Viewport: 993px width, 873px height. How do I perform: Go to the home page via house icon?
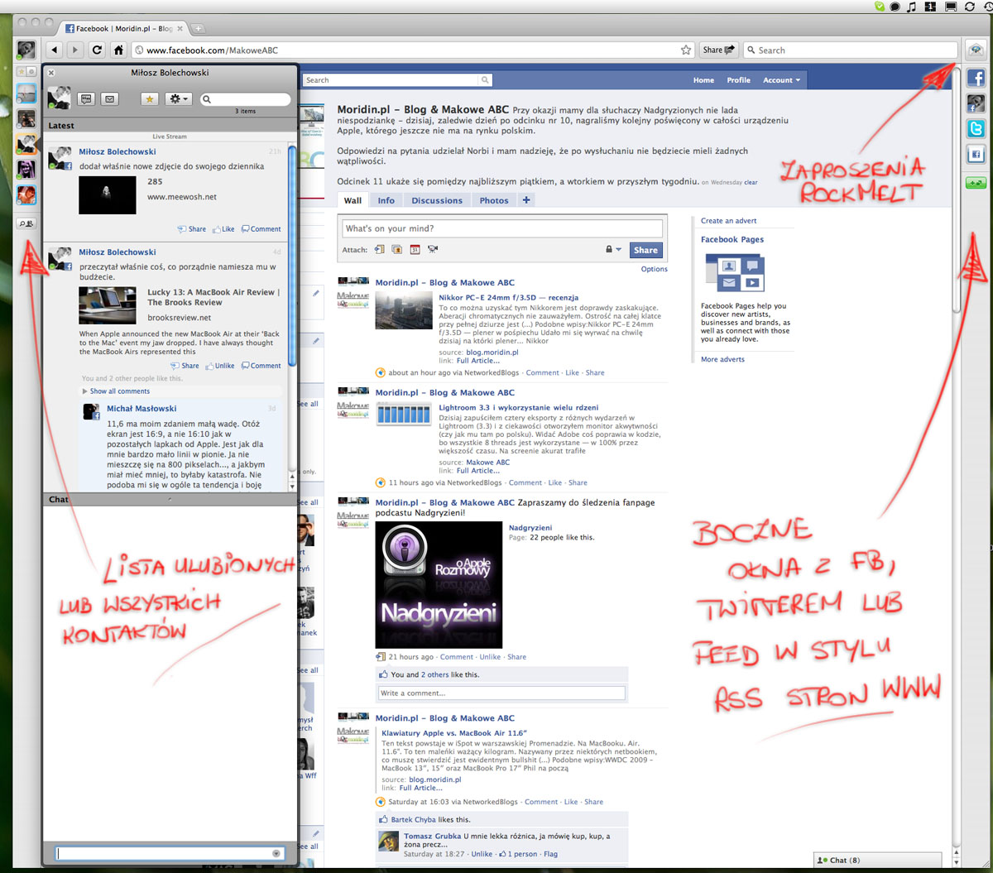pos(118,50)
